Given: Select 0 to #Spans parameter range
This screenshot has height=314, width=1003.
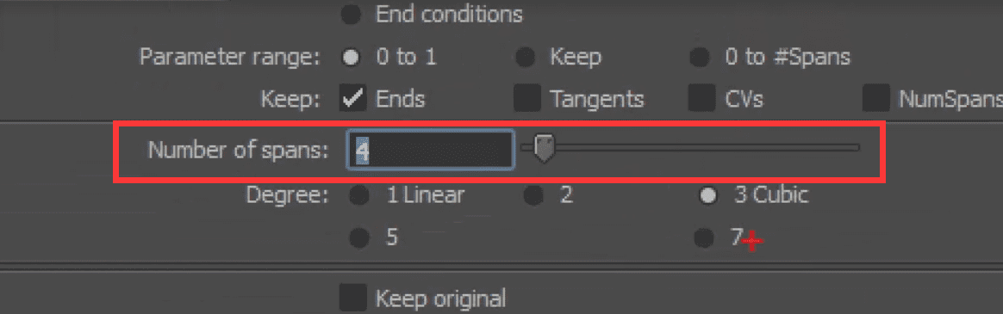Looking at the screenshot, I should coord(700,58).
